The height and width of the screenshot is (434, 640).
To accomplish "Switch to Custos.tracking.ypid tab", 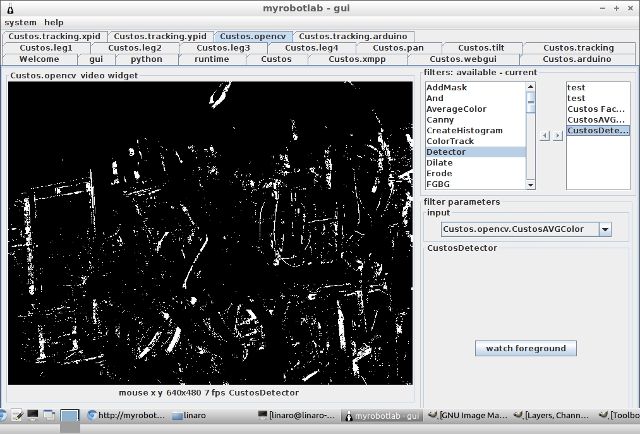I will [160, 37].
